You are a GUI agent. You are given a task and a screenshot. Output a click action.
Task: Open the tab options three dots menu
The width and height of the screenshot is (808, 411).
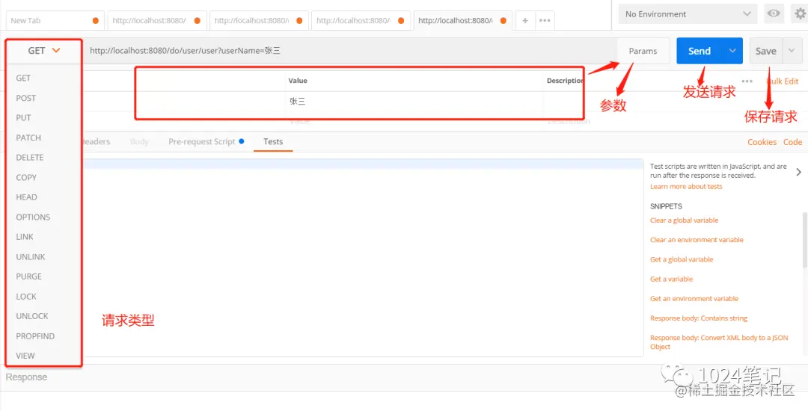click(544, 21)
